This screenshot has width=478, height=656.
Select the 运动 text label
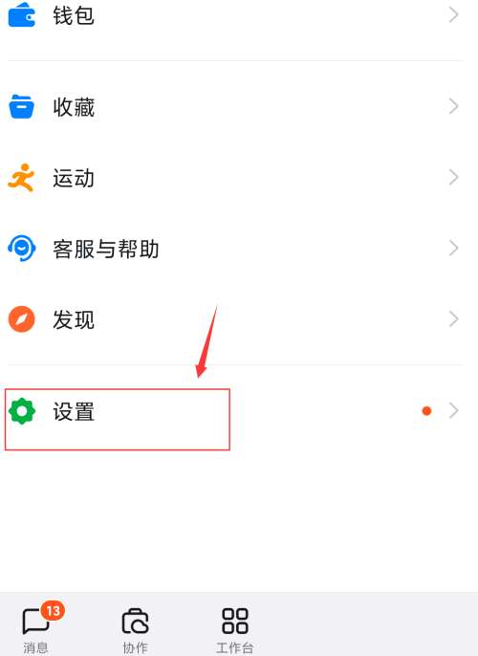[74, 178]
